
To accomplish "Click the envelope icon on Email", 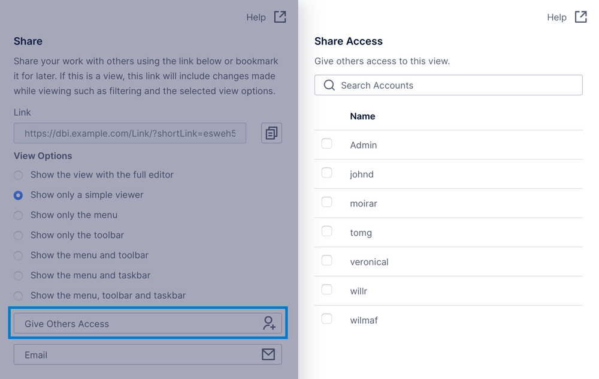I will (x=268, y=354).
